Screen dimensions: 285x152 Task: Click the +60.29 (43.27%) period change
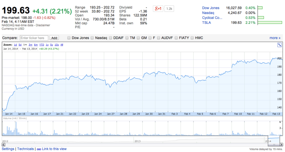click(49, 49)
